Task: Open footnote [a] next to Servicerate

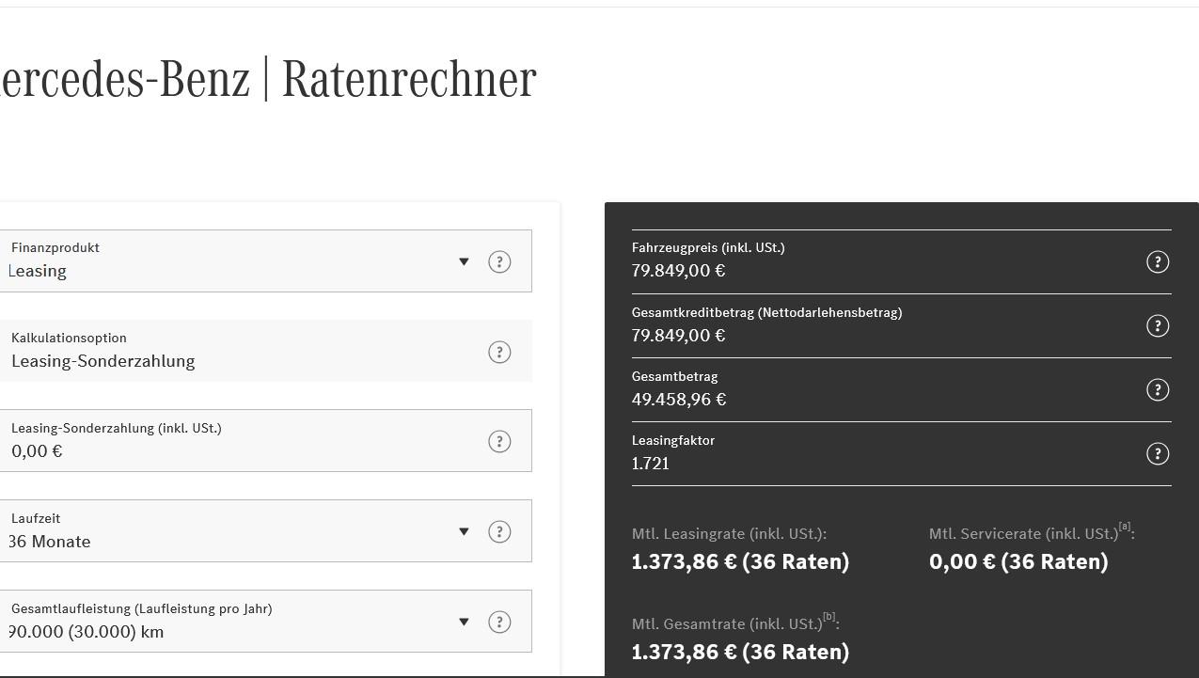Action: tap(1125, 527)
